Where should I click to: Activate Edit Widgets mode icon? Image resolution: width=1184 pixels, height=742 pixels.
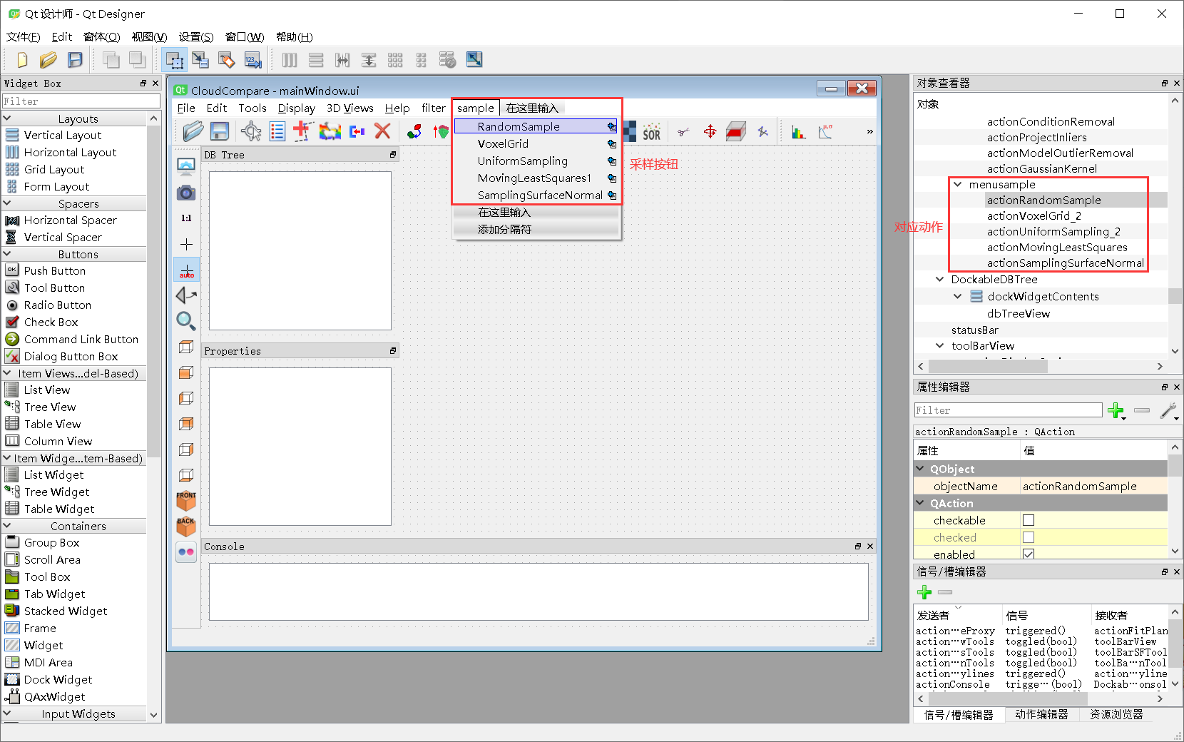(x=174, y=60)
